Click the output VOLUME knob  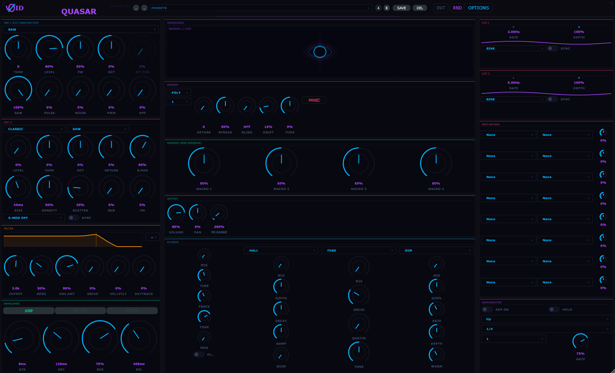click(x=176, y=213)
